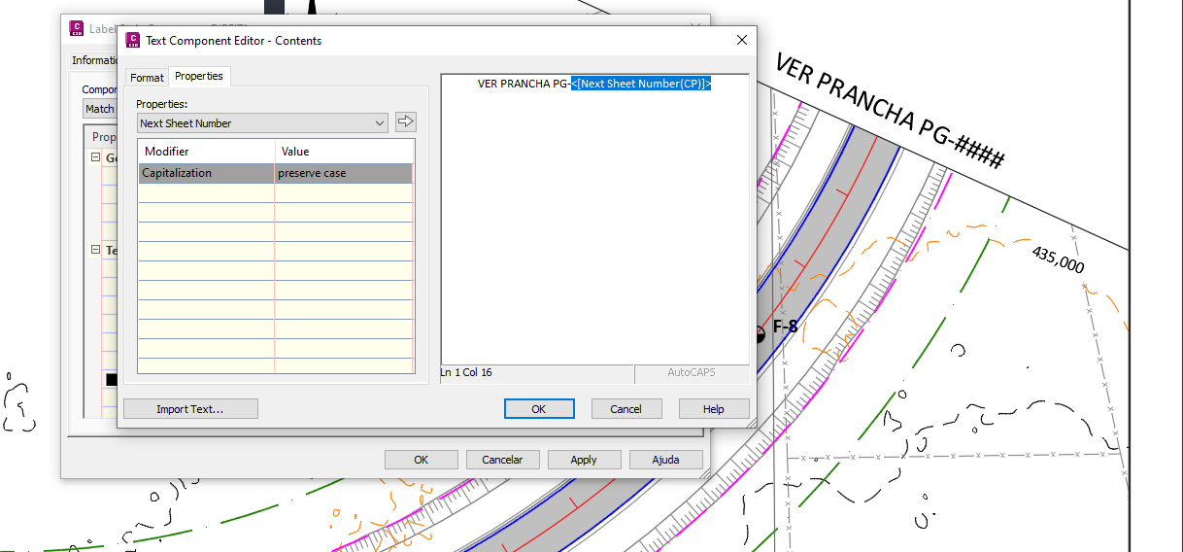Viewport: 1183px width, 552px height.
Task: Select the Capitalization modifier row
Action: coord(276,173)
